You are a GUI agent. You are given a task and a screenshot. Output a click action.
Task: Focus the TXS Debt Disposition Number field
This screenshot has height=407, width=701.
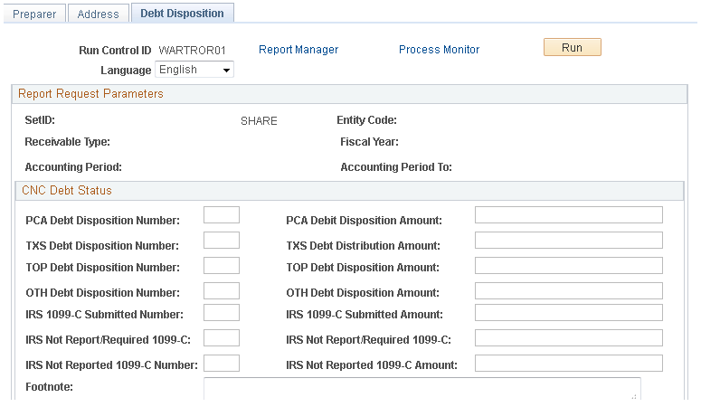pos(222,241)
